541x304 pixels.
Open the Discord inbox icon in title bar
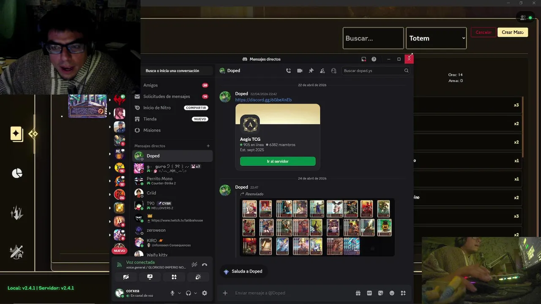[363, 59]
